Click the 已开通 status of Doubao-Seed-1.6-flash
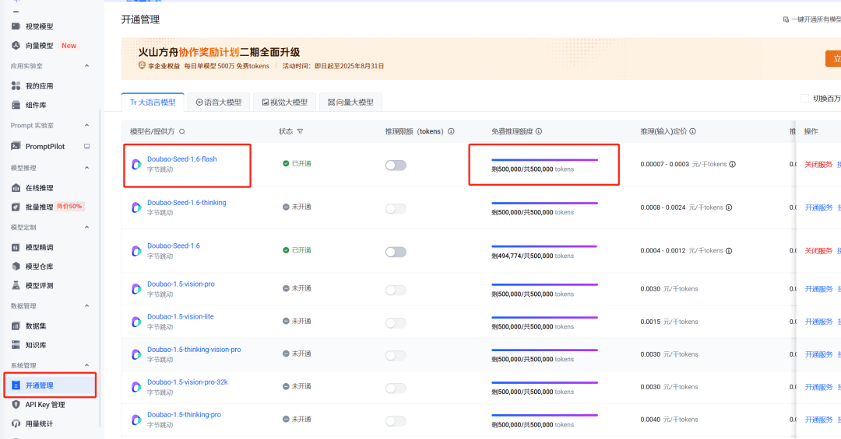Screen dimensions: 841x439 pyautogui.click(x=297, y=164)
